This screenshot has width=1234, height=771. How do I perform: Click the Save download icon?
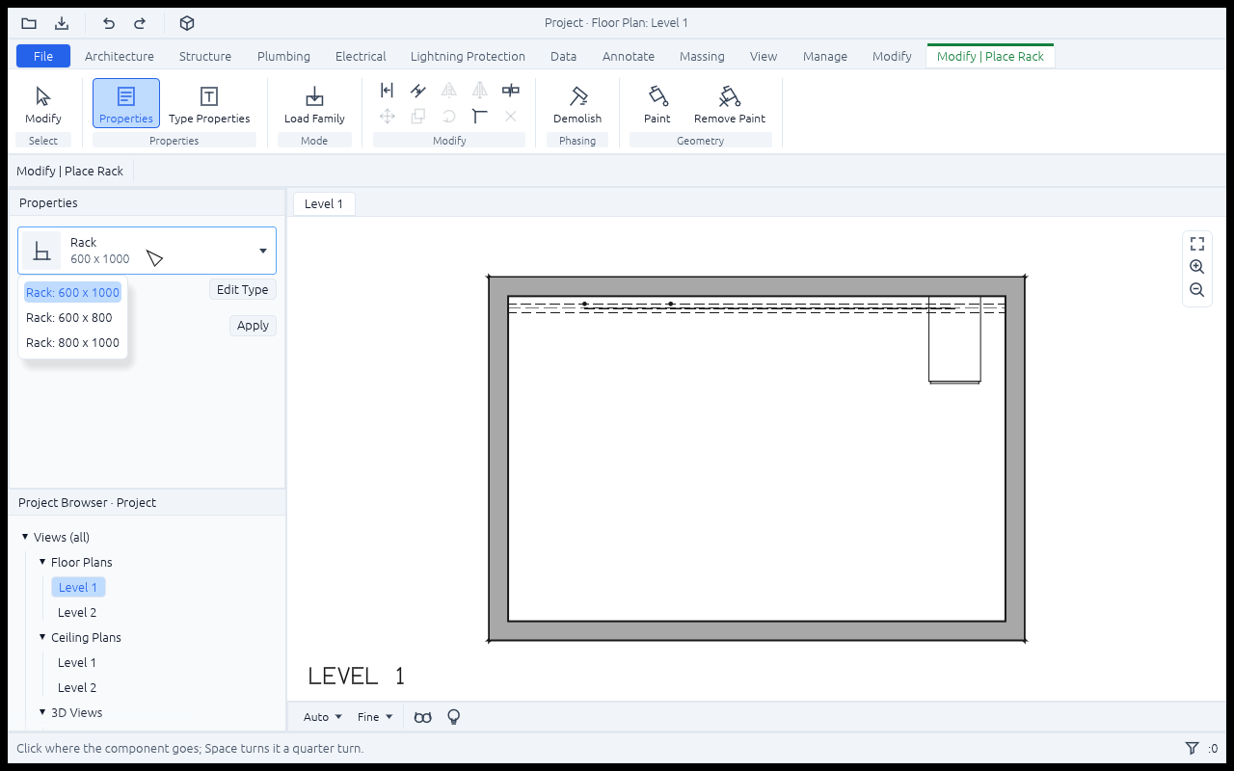pos(62,23)
